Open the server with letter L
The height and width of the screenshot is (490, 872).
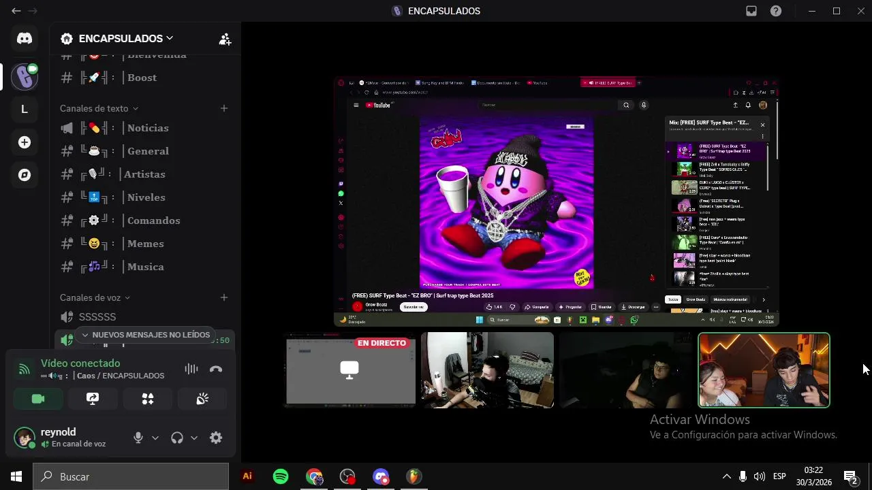point(25,109)
